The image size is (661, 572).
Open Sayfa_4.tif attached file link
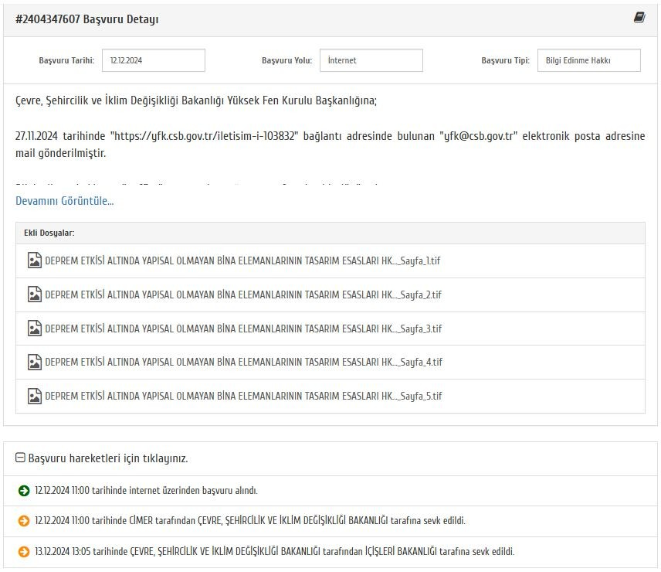tap(244, 362)
